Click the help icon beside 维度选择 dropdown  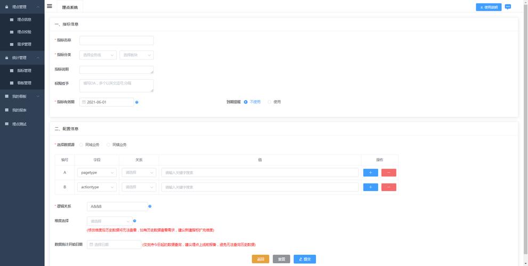click(x=134, y=221)
